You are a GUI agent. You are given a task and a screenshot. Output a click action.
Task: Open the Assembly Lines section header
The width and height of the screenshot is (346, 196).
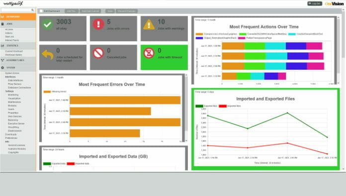click(x=18, y=60)
